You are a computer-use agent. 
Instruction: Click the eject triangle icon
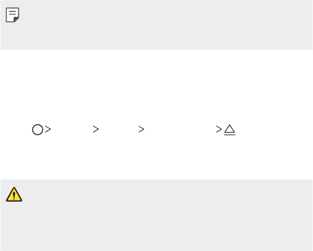(229, 129)
